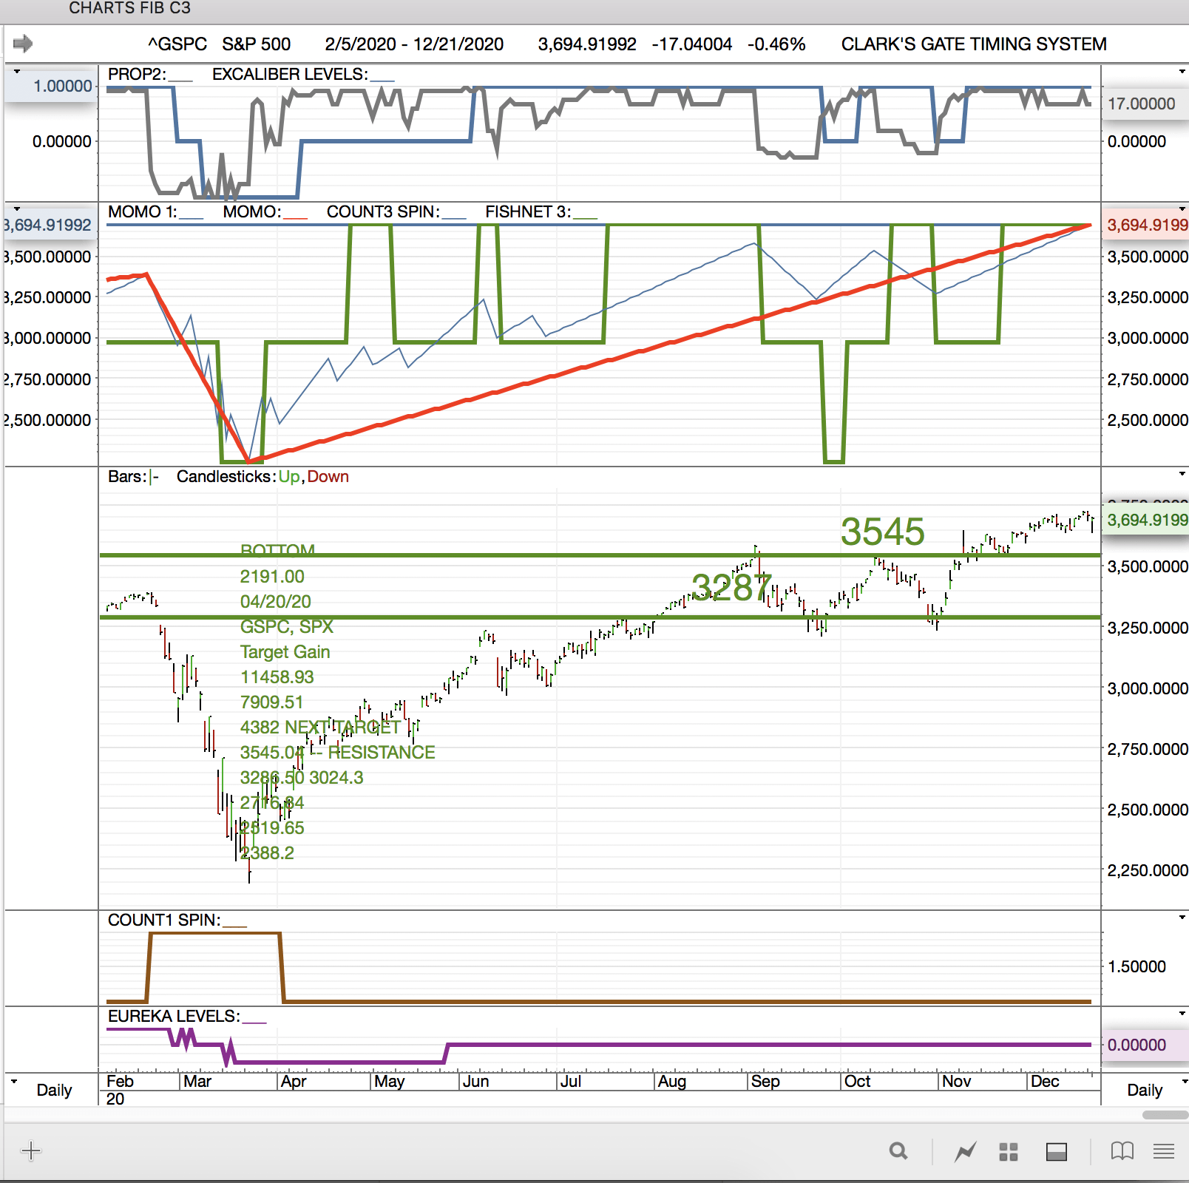Click the Sep month marker on time axis

coord(765,1081)
